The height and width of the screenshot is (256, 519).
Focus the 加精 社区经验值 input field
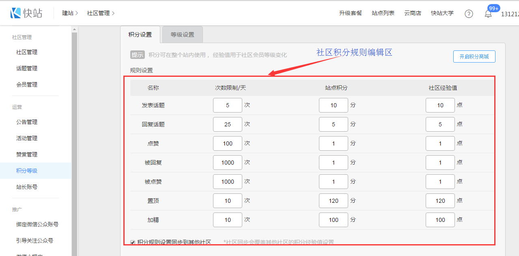click(440, 220)
